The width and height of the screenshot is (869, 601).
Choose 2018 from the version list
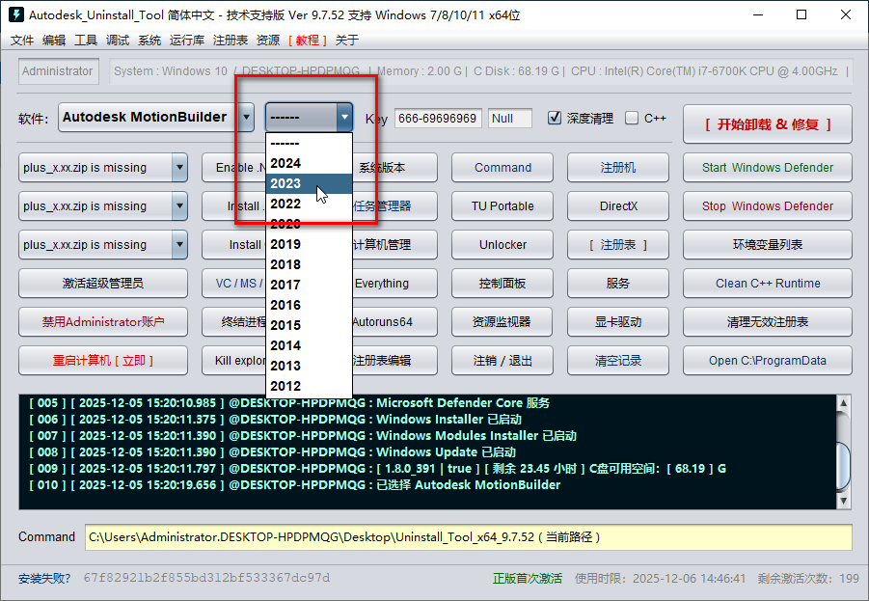pyautogui.click(x=310, y=264)
